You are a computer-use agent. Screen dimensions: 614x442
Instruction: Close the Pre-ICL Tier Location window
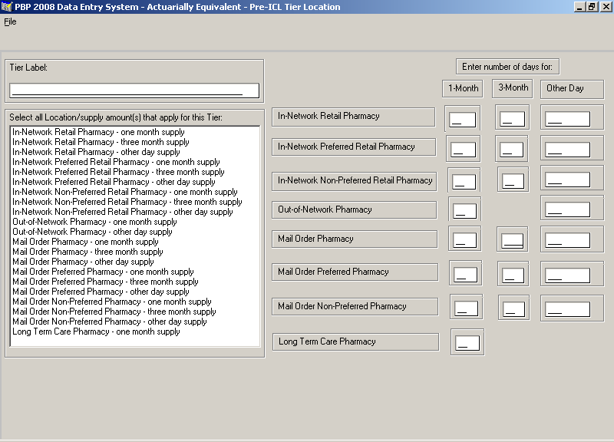pyautogui.click(x=605, y=7)
